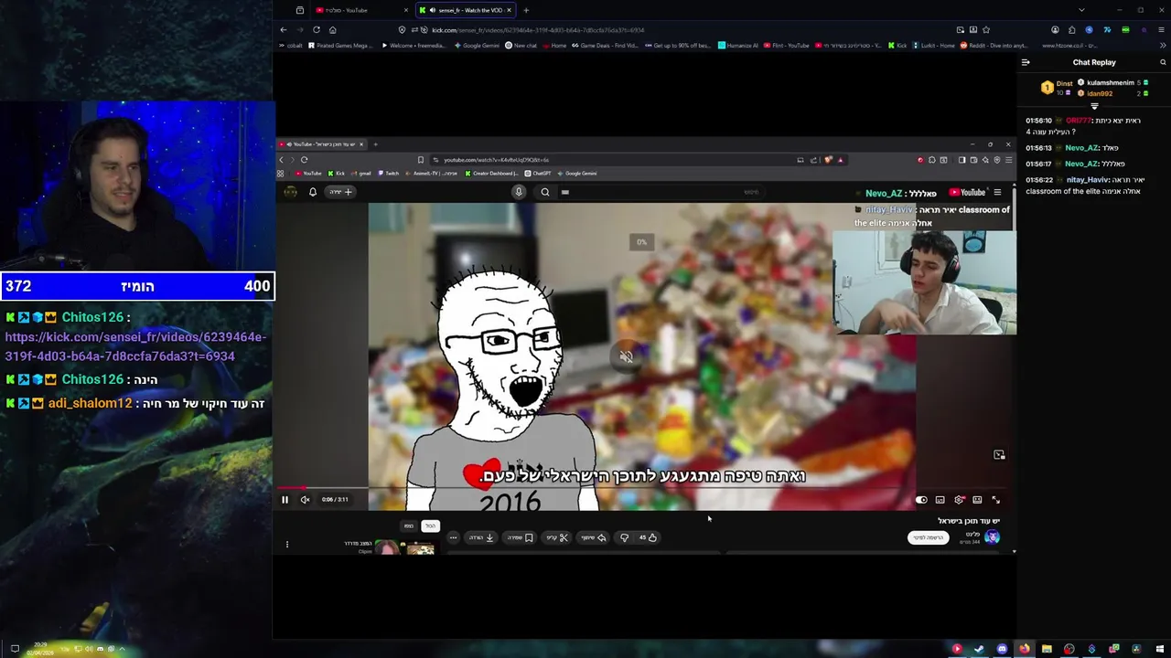Download the YouTube video
The height and width of the screenshot is (658, 1171).
click(x=482, y=537)
